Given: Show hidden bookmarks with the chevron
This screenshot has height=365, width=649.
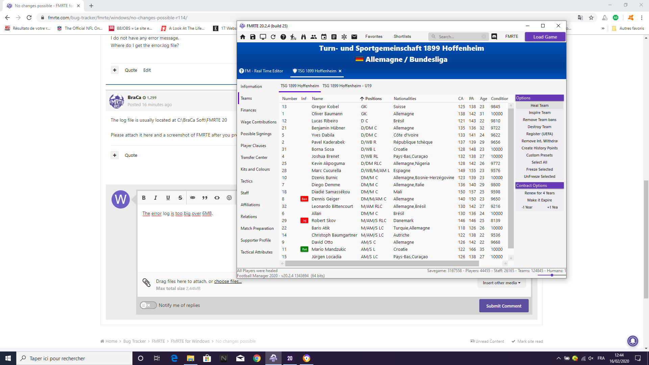Looking at the screenshot, I should click(x=603, y=28).
